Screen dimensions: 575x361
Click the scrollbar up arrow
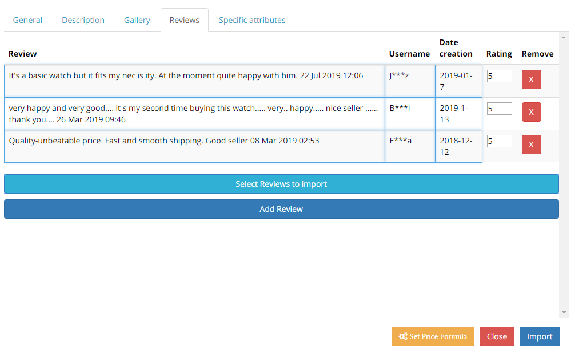tap(564, 37)
